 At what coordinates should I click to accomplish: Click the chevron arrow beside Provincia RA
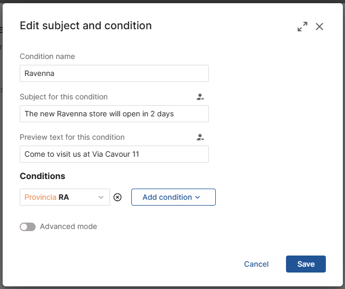coord(101,197)
